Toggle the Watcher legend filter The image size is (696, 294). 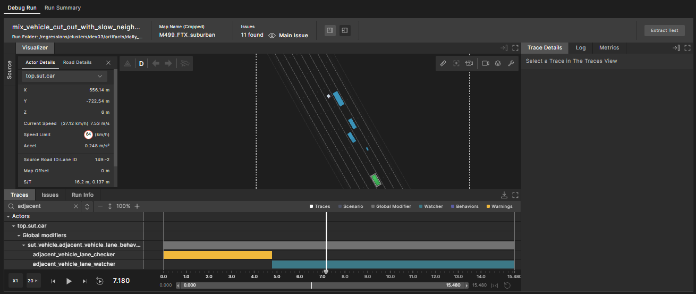pyautogui.click(x=430, y=206)
